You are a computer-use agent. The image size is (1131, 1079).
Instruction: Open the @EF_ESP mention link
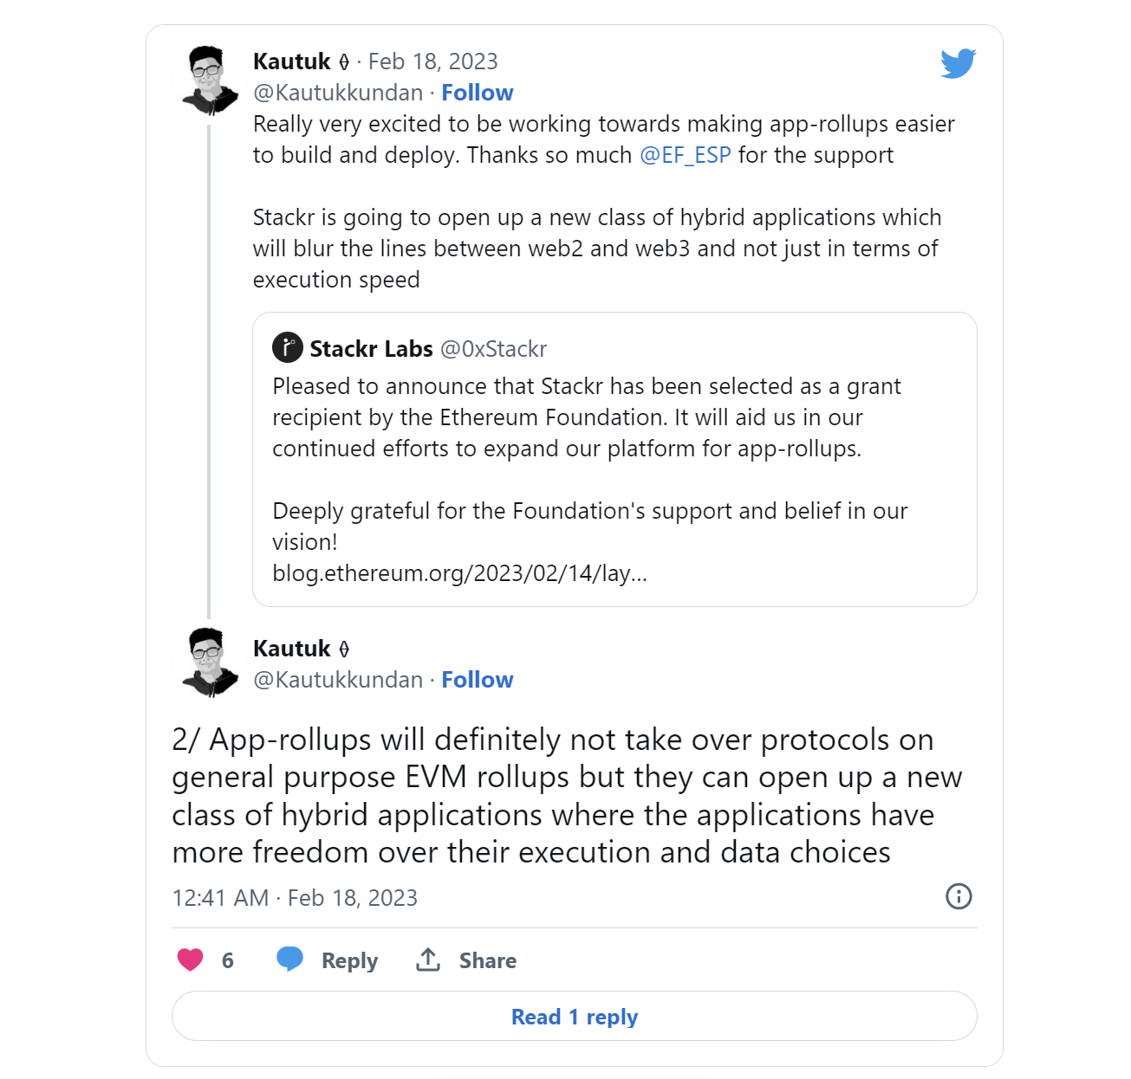tap(685, 155)
